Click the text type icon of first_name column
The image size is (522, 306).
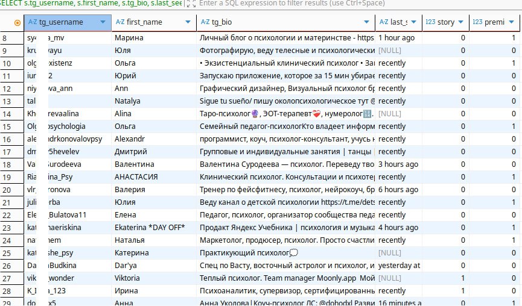click(120, 22)
